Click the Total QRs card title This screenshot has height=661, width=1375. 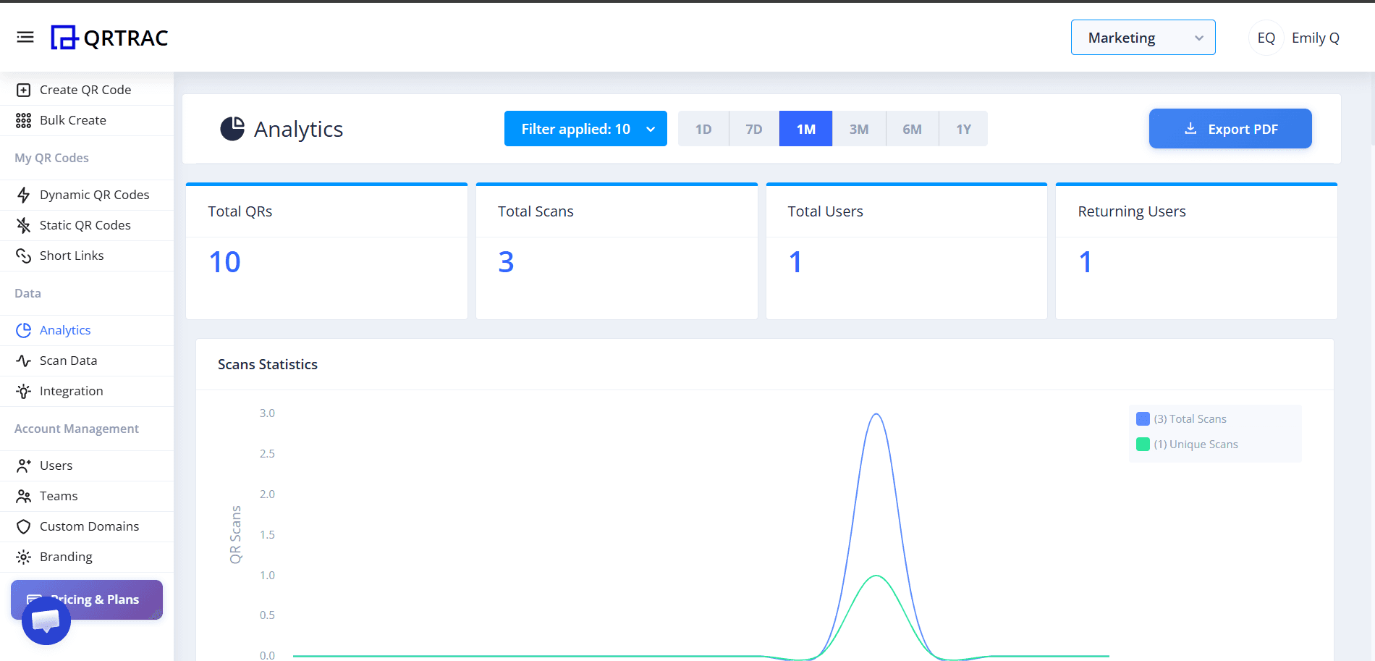tap(240, 211)
